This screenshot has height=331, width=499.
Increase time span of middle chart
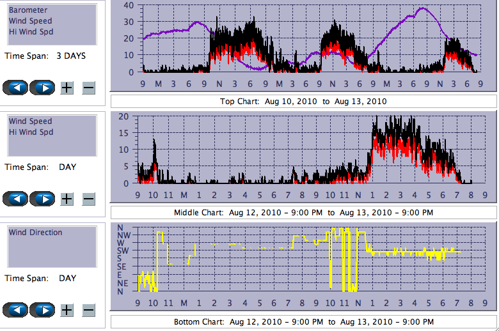[67, 199]
